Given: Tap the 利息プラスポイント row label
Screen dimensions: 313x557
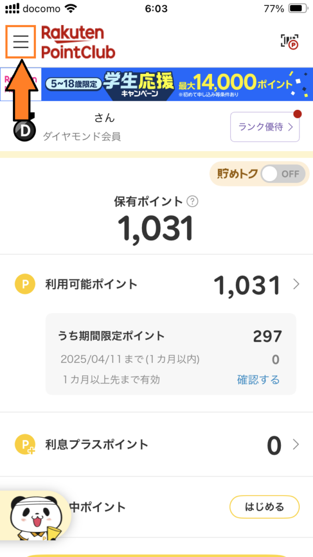Looking at the screenshot, I should pos(97,444).
